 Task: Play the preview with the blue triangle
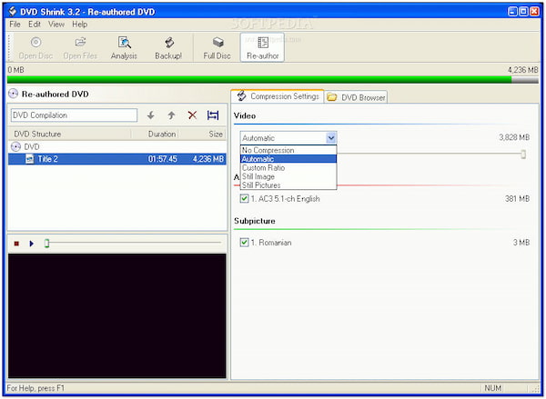pos(31,244)
